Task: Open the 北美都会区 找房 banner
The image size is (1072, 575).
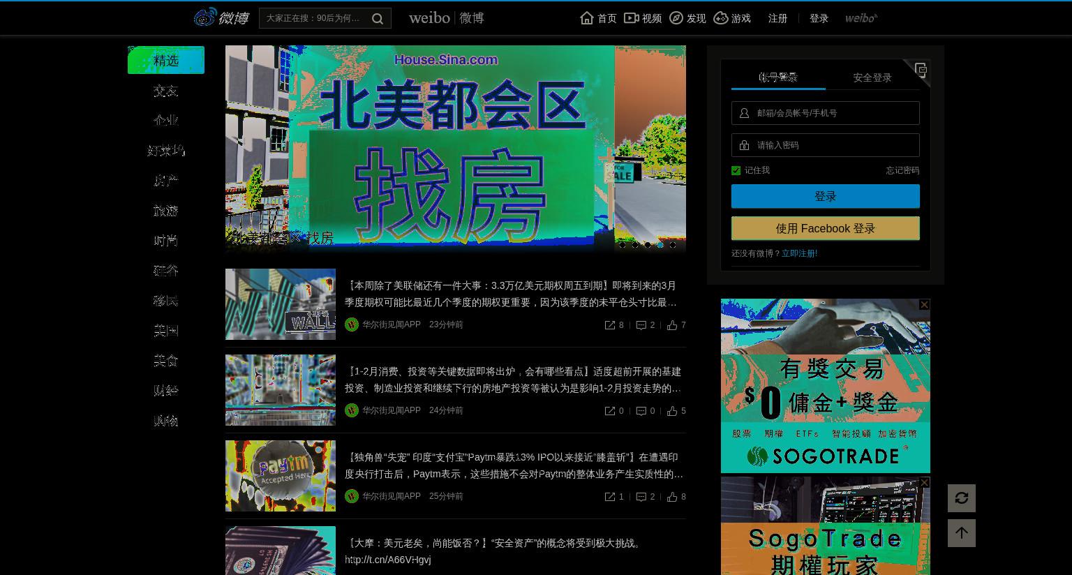Action: pyautogui.click(x=456, y=148)
